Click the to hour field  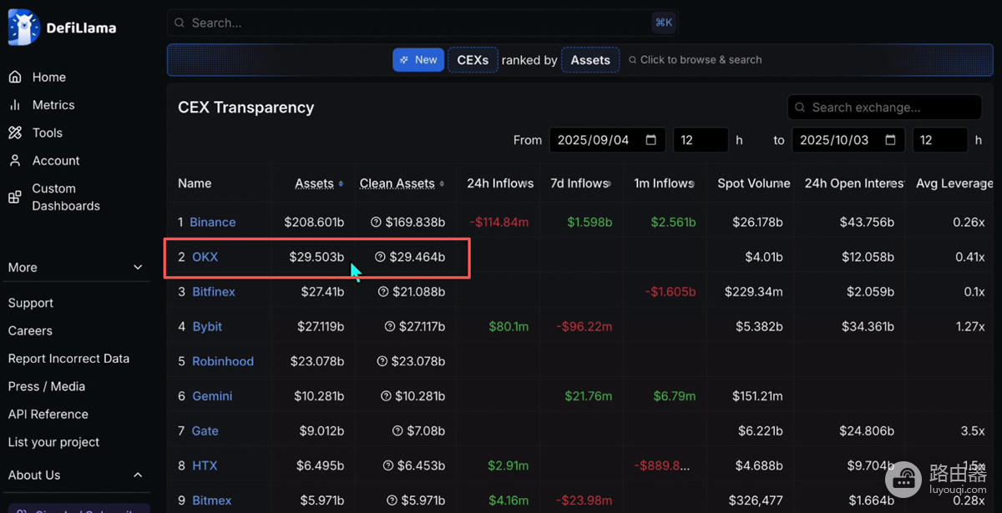click(x=940, y=140)
